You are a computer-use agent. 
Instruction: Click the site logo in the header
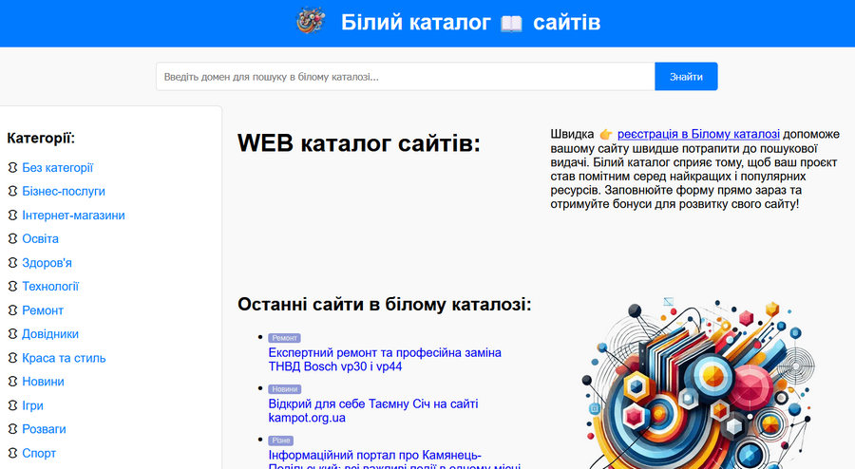pos(311,22)
